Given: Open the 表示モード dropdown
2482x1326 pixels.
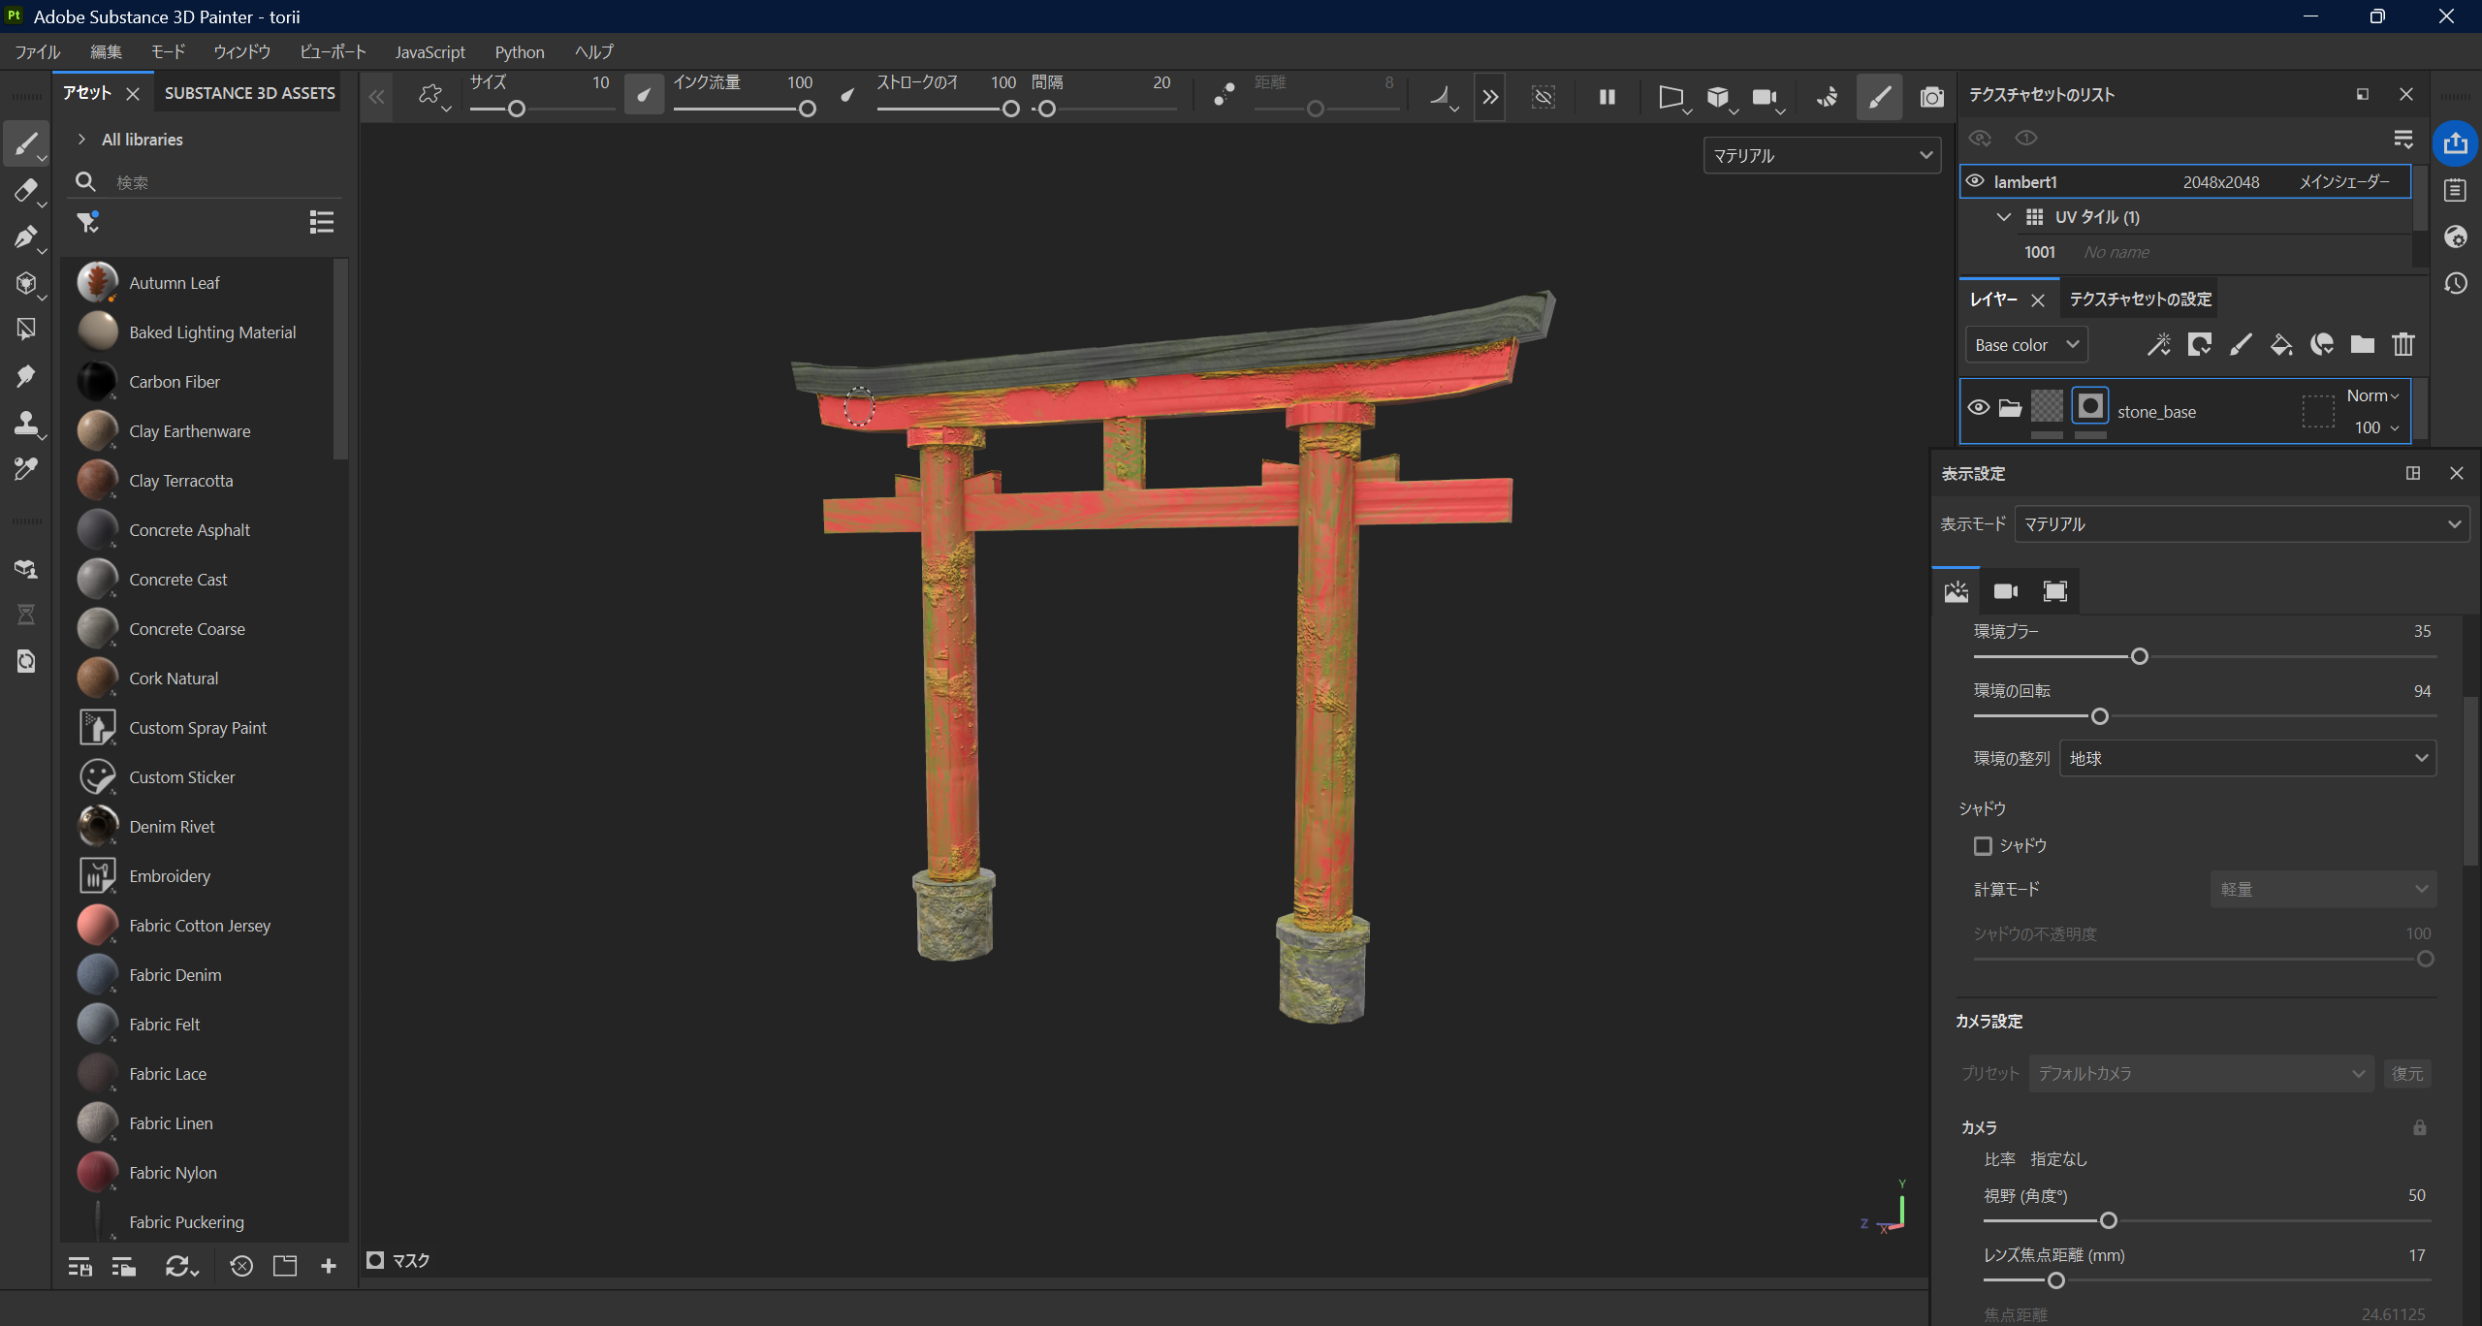Looking at the screenshot, I should (x=2241, y=523).
